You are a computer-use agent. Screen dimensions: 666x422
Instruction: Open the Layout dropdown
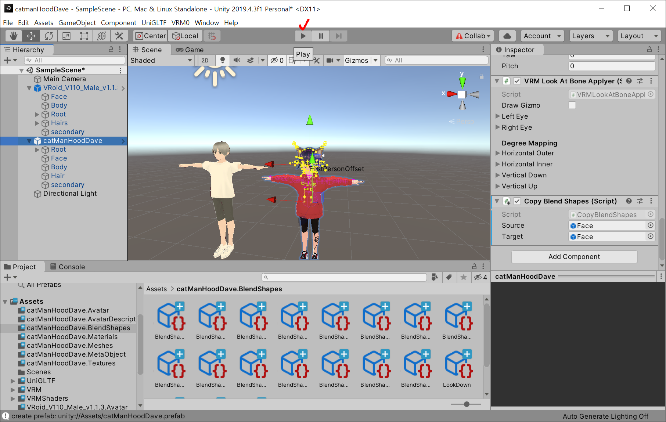639,36
